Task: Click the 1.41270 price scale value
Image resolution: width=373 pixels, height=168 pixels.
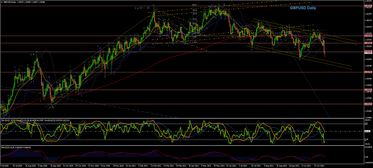Action: click(368, 14)
